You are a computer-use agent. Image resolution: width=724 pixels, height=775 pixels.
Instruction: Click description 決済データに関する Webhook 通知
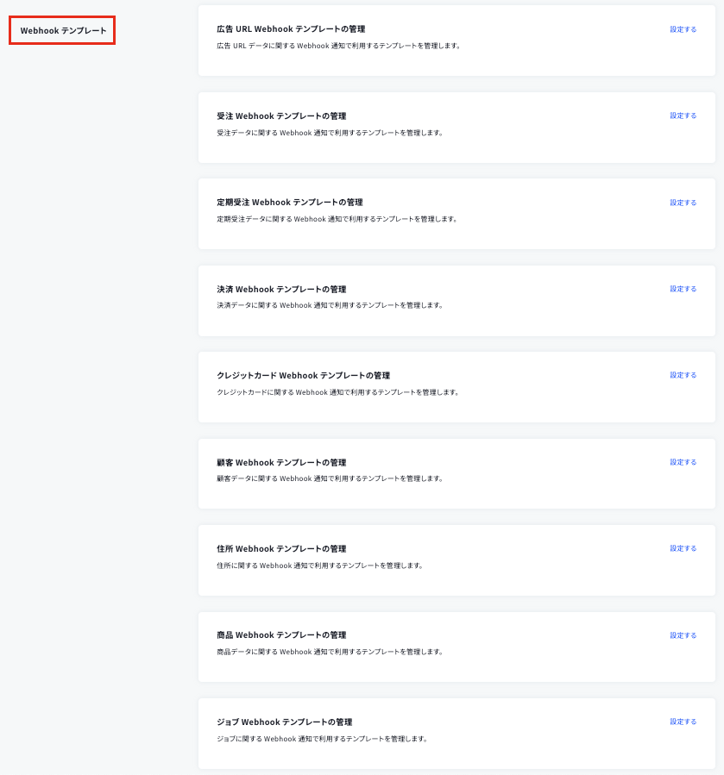331,305
